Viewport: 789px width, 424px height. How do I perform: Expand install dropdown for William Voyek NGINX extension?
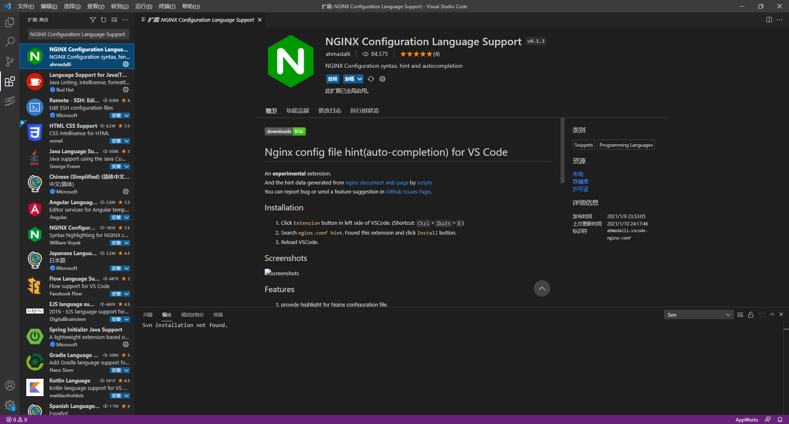point(127,243)
